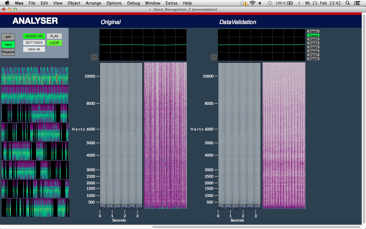Open the Debug menu
The width and height of the screenshot is (366, 229).
pyautogui.click(x=133, y=3)
